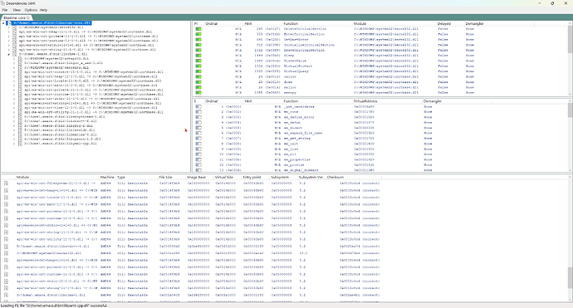This screenshot has height=308, width=573.
Task: Sort imports by Delayed column
Action: coord(443,23)
